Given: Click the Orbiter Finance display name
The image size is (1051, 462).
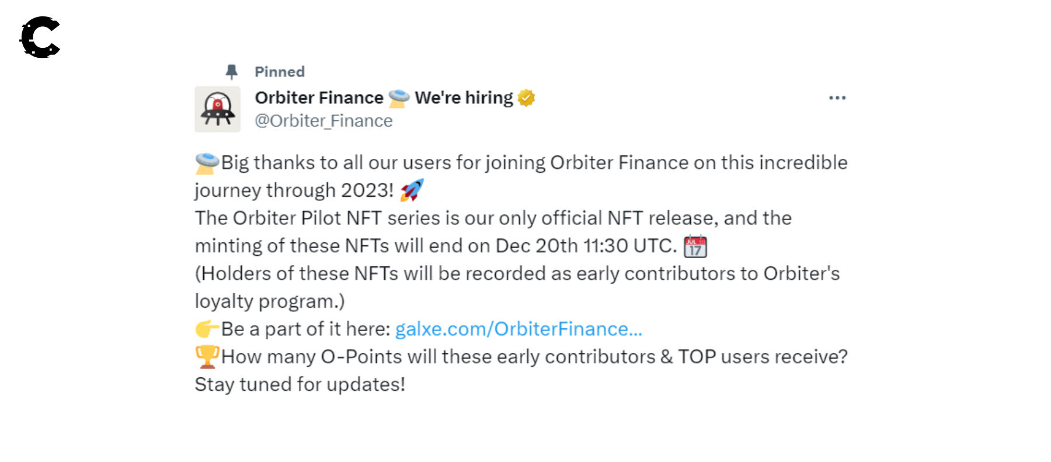Looking at the screenshot, I should pyautogui.click(x=319, y=98).
